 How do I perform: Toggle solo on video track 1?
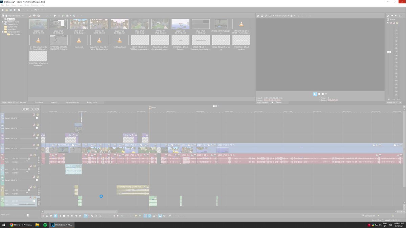38,115
